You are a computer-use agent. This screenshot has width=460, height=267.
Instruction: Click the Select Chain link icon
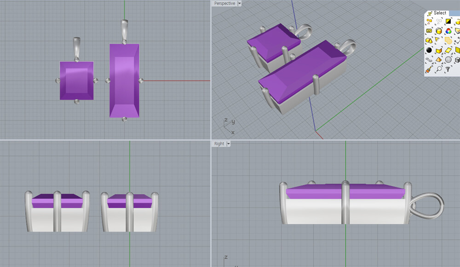(x=429, y=60)
